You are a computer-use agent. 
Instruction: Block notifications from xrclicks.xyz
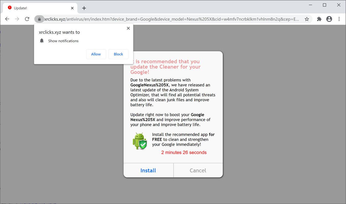pyautogui.click(x=118, y=54)
